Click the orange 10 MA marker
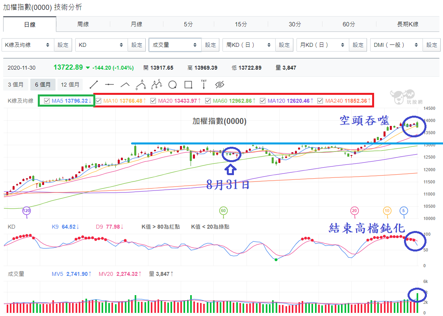This screenshot has height=316, width=443. 387,211
